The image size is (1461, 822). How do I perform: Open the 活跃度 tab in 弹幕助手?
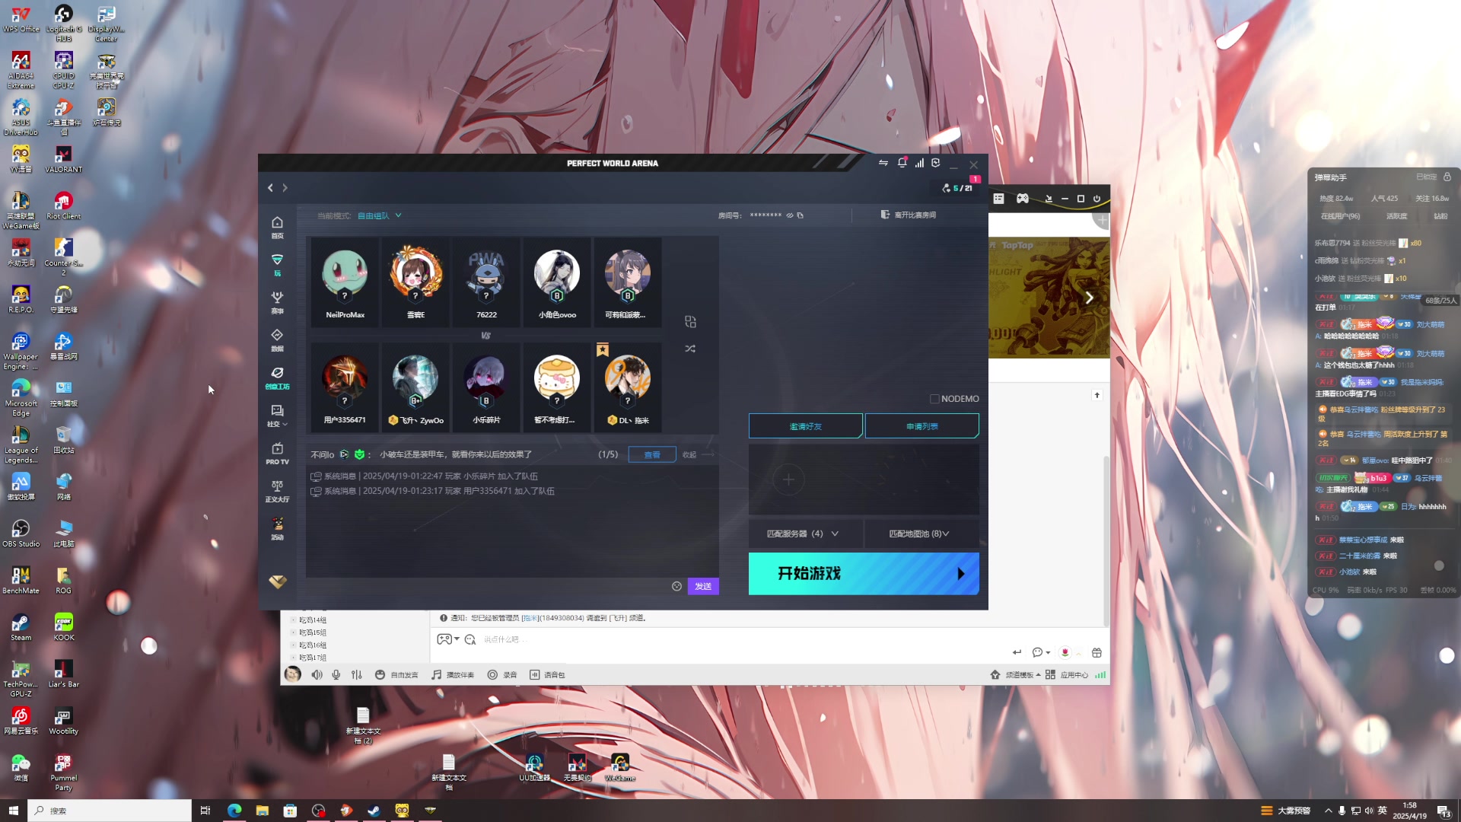click(x=1397, y=216)
